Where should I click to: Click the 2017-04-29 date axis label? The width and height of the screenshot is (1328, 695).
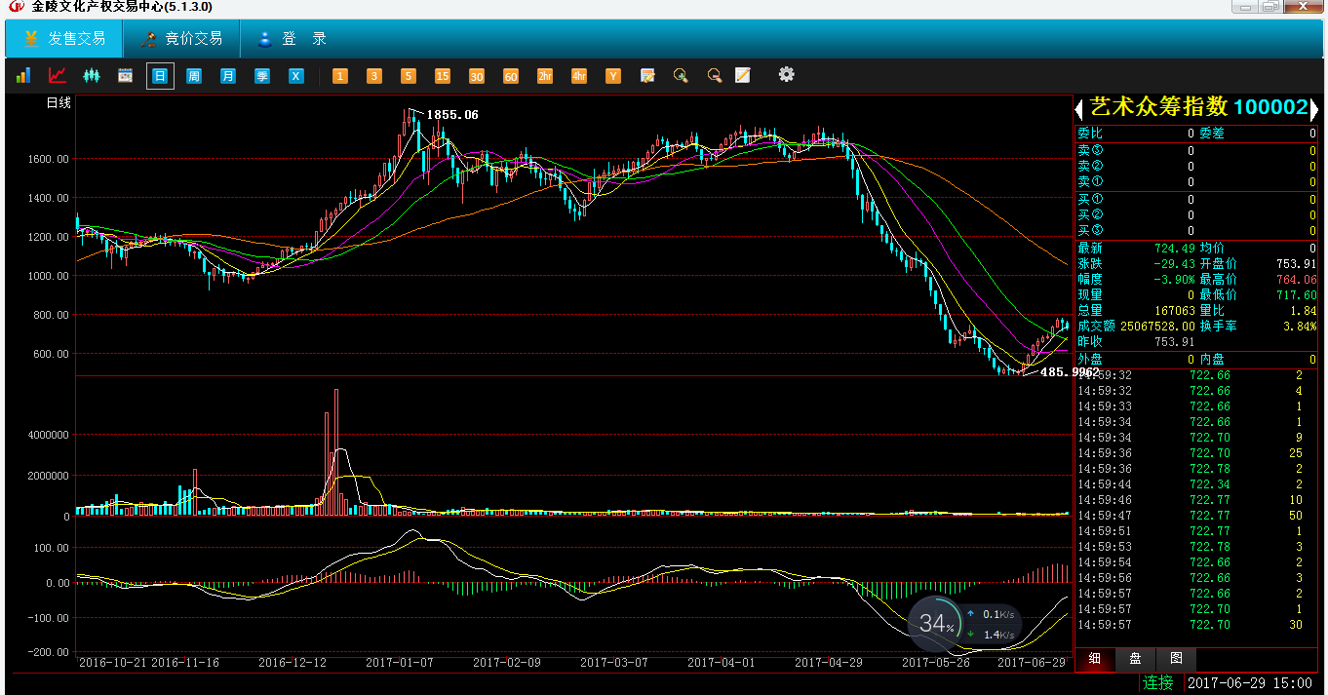(829, 663)
